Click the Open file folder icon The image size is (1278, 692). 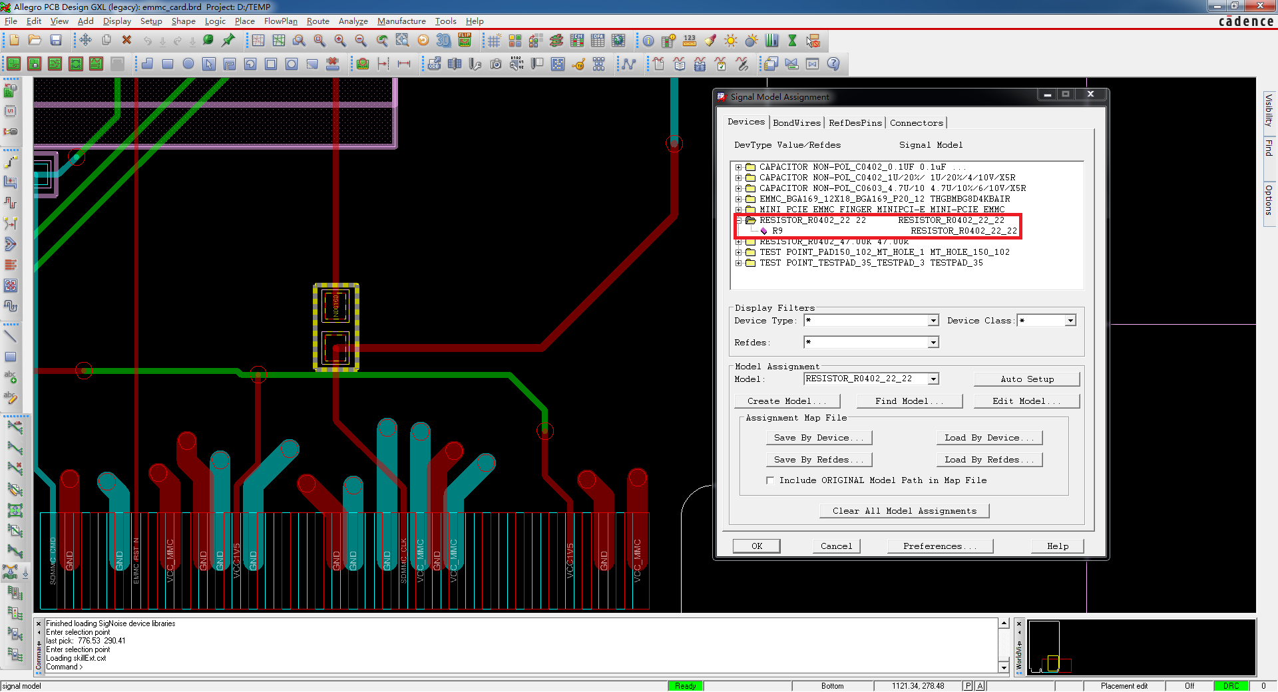click(35, 41)
